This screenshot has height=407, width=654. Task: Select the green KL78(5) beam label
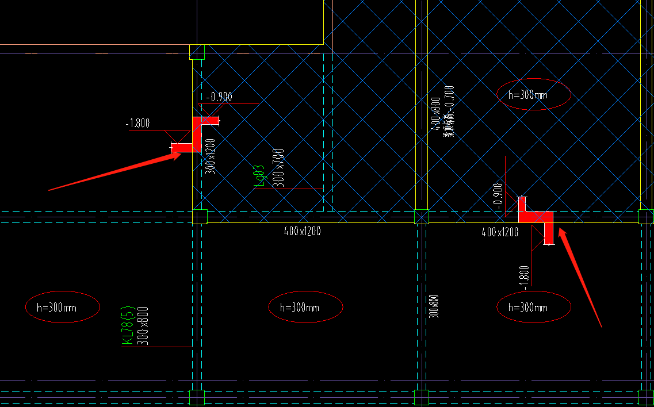127,326
